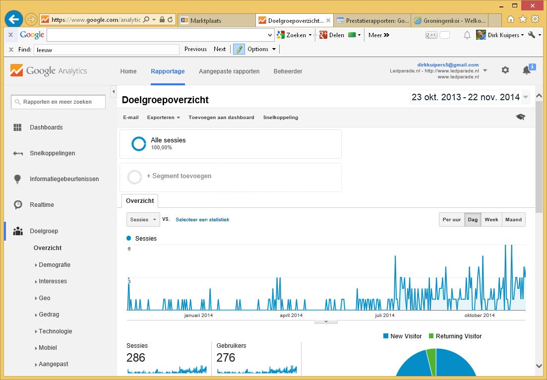The image size is (547, 380).
Task: Select the Dag chart granularity
Action: point(473,219)
